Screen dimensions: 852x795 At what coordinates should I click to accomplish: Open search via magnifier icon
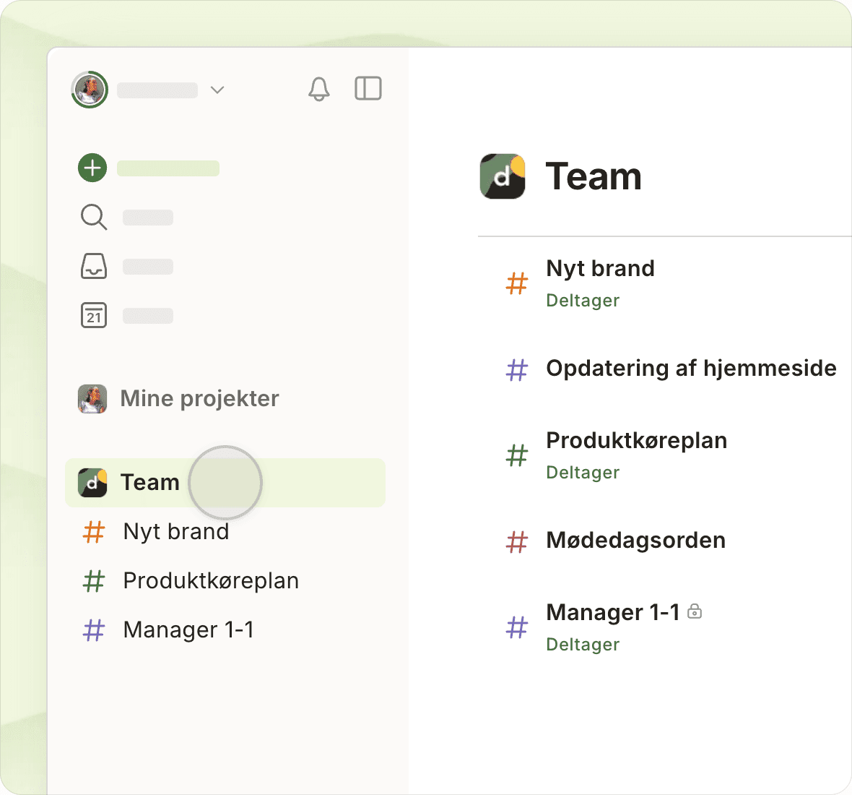pos(94,217)
